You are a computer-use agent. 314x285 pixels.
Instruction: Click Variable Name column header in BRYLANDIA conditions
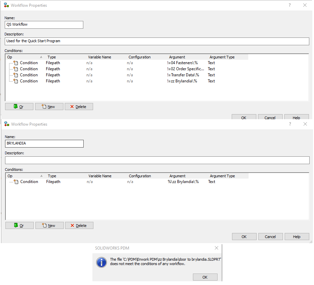pyautogui.click(x=106, y=176)
